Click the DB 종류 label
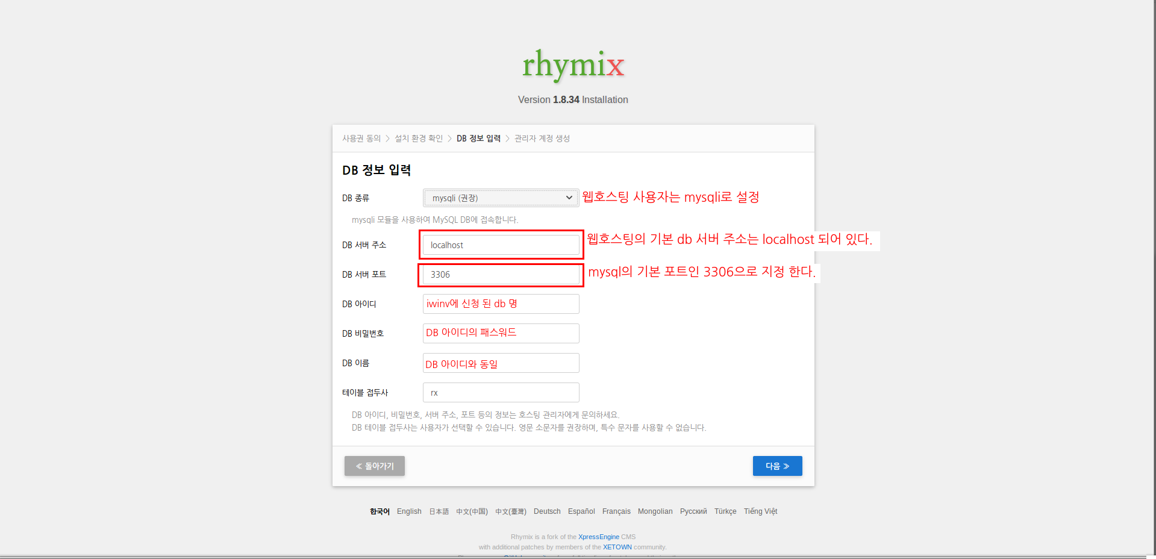Viewport: 1156px width, 559px height. pos(356,198)
